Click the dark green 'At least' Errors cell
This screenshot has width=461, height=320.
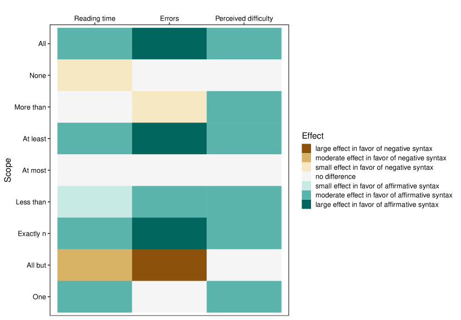(169, 139)
